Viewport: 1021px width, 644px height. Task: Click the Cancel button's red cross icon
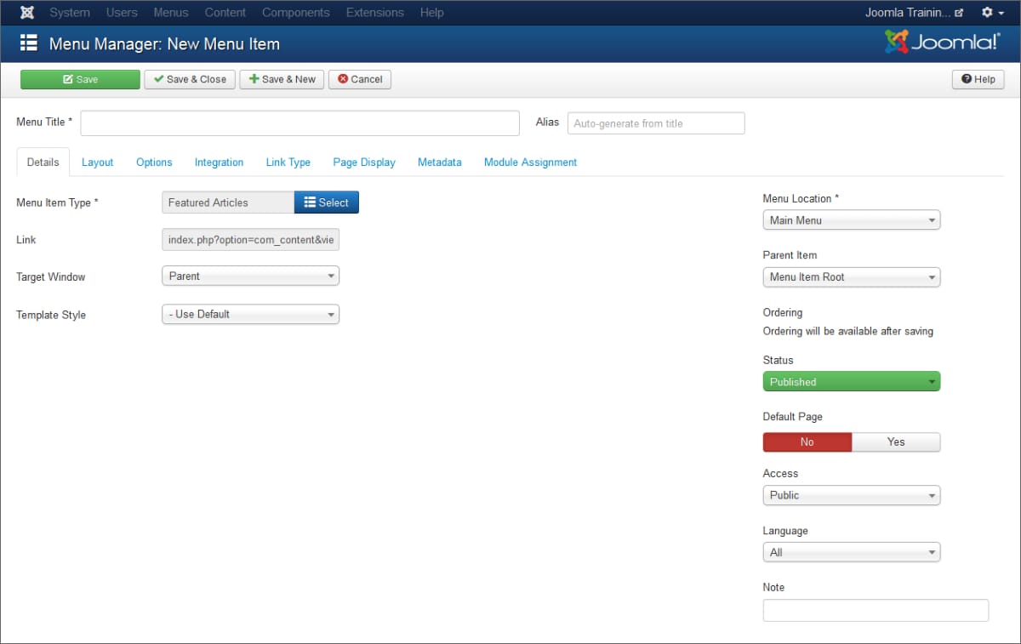(341, 79)
